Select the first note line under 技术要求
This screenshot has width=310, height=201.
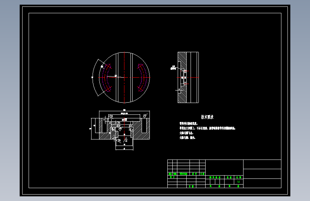[x=188, y=123]
